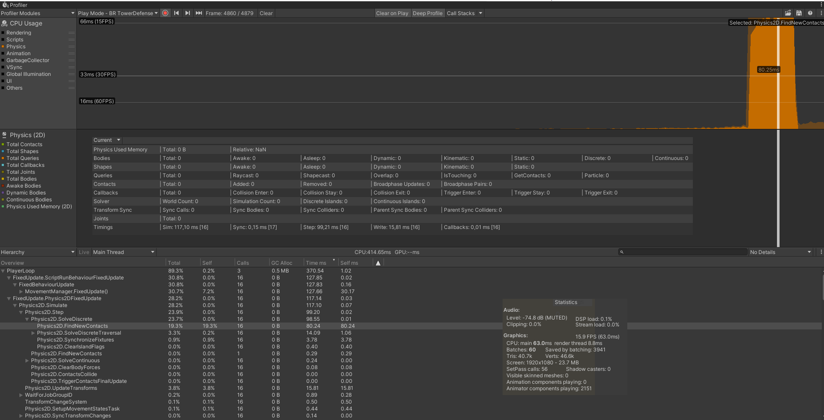824x420 pixels.
Task: Collapse the Physics2D.Simulate tree node
Action: click(x=15, y=305)
